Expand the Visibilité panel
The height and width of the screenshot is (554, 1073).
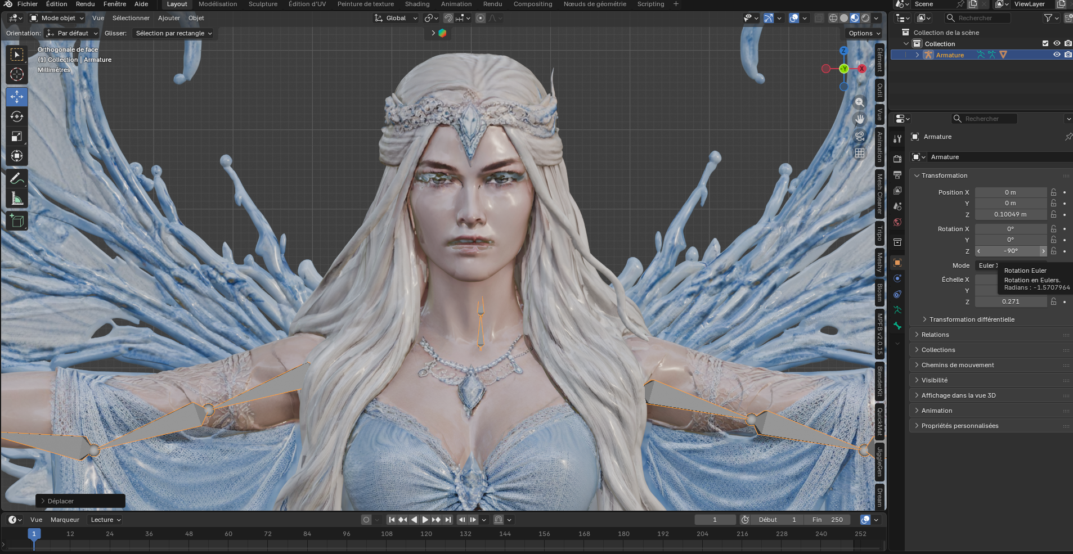(x=934, y=380)
